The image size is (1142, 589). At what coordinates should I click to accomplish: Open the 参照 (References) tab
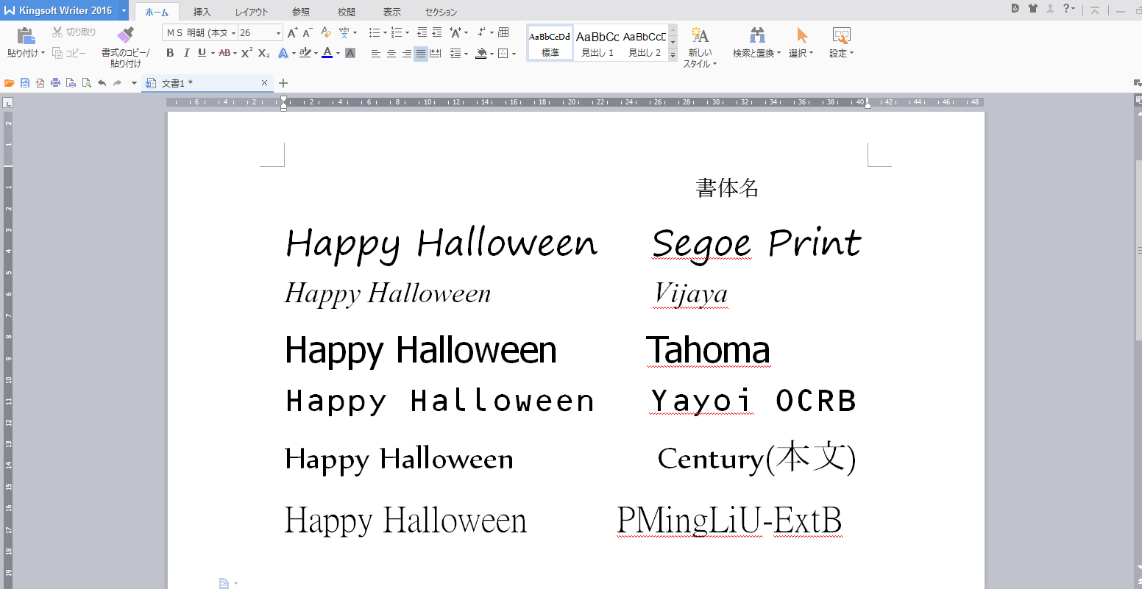[300, 13]
